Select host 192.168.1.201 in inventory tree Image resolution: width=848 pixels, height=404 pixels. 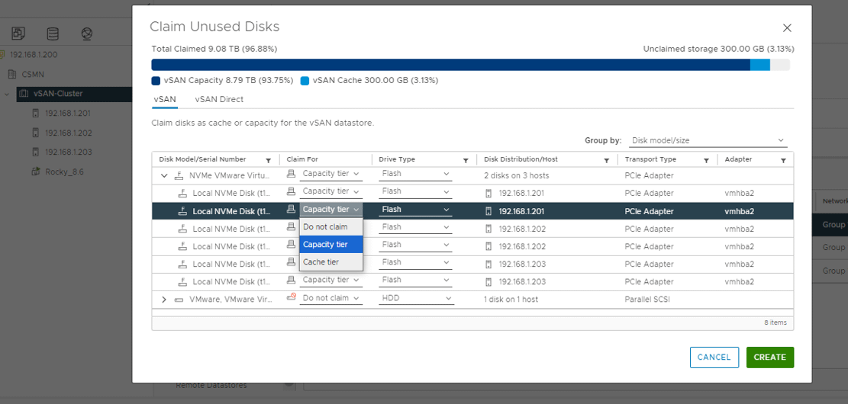click(x=68, y=114)
